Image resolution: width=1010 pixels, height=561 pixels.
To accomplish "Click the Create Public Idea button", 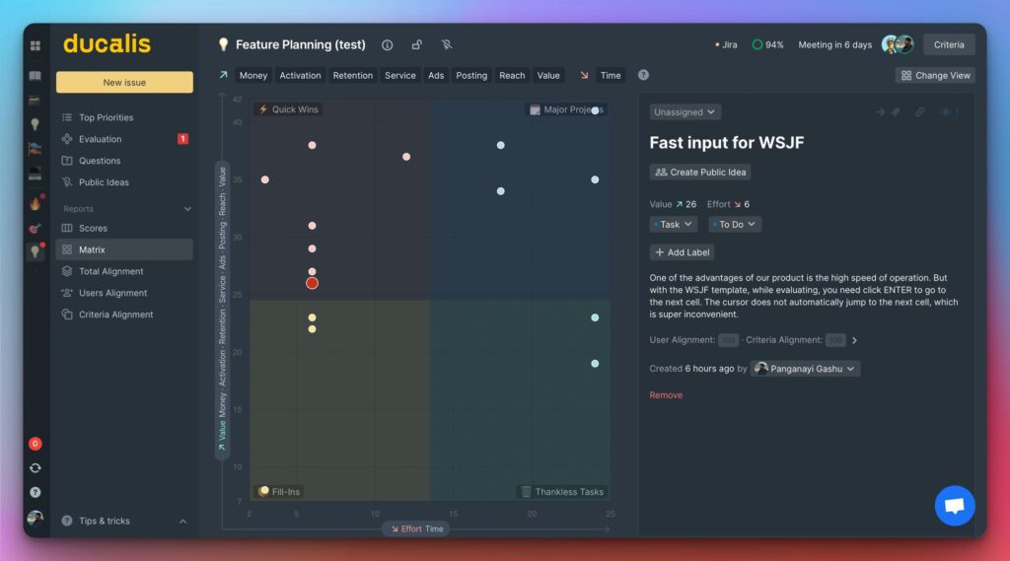I will click(x=700, y=172).
